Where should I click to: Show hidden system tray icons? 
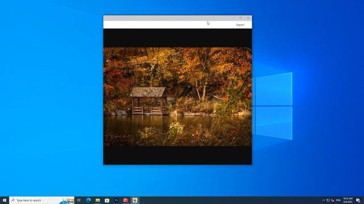324,200
